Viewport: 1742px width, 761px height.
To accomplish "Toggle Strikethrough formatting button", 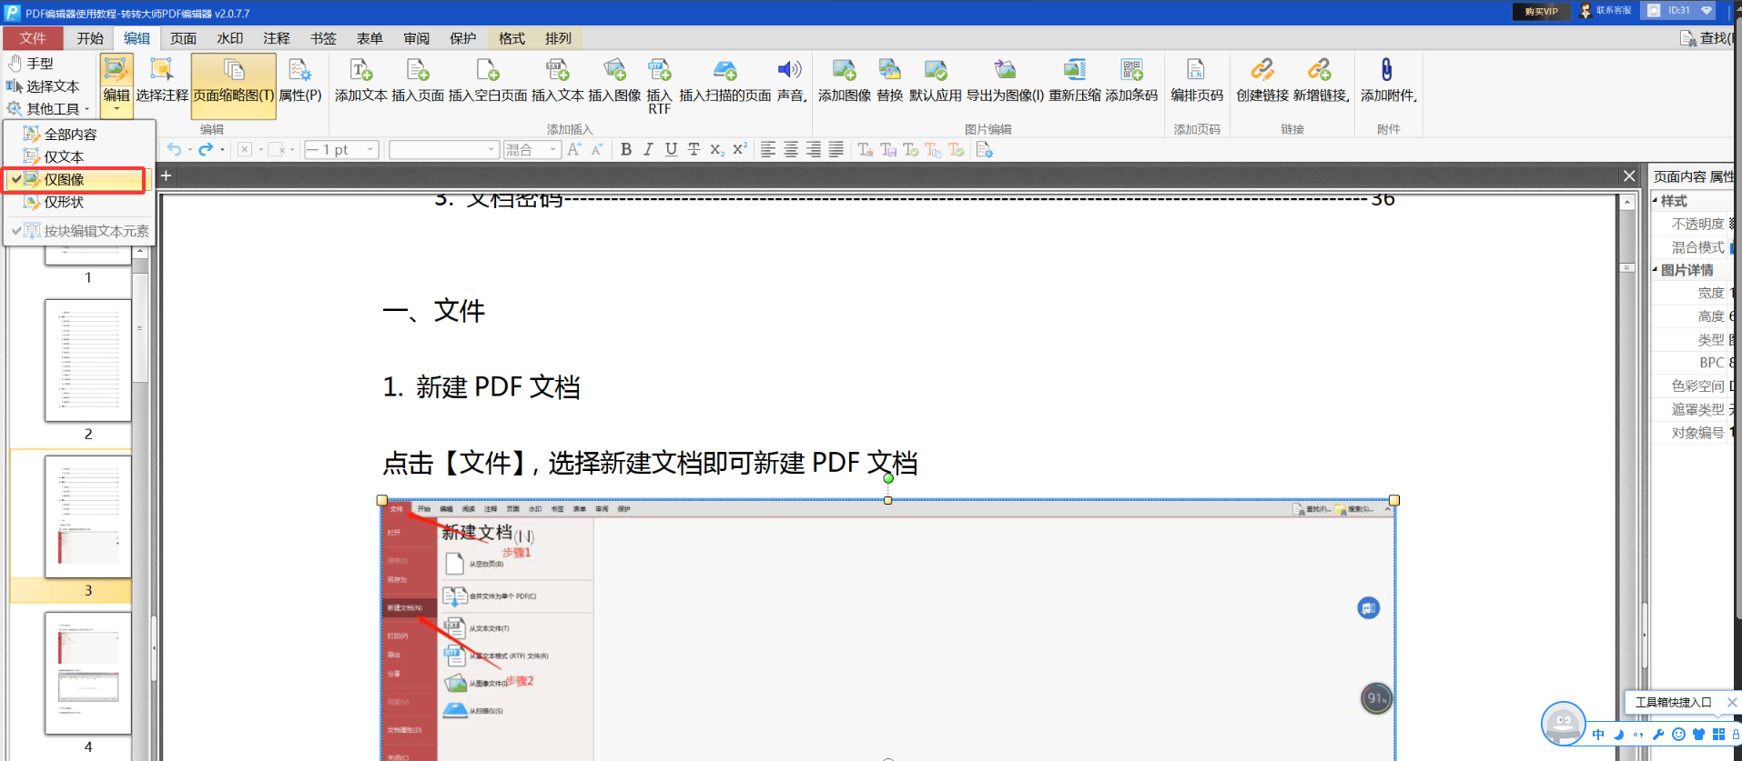I will [x=694, y=150].
